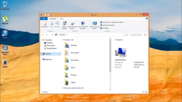Expand the address bar history dropdown
The image size is (182, 102).
pyautogui.click(x=124, y=35)
